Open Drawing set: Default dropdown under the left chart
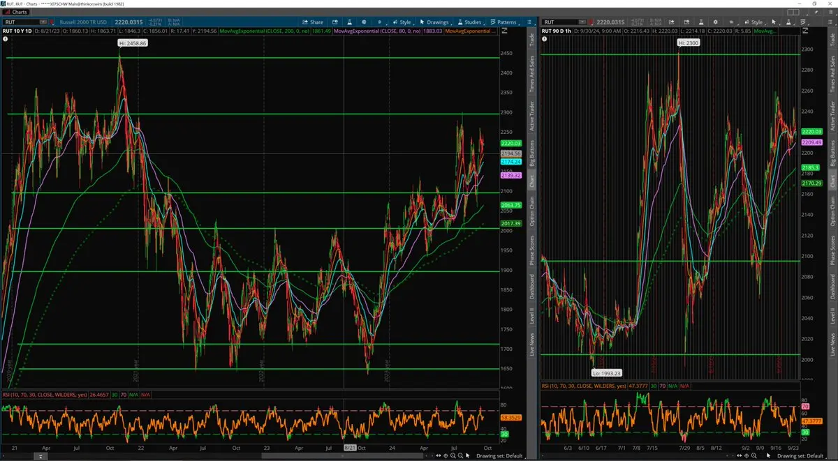Viewport: 838px width, 461px height. pyautogui.click(x=500, y=455)
